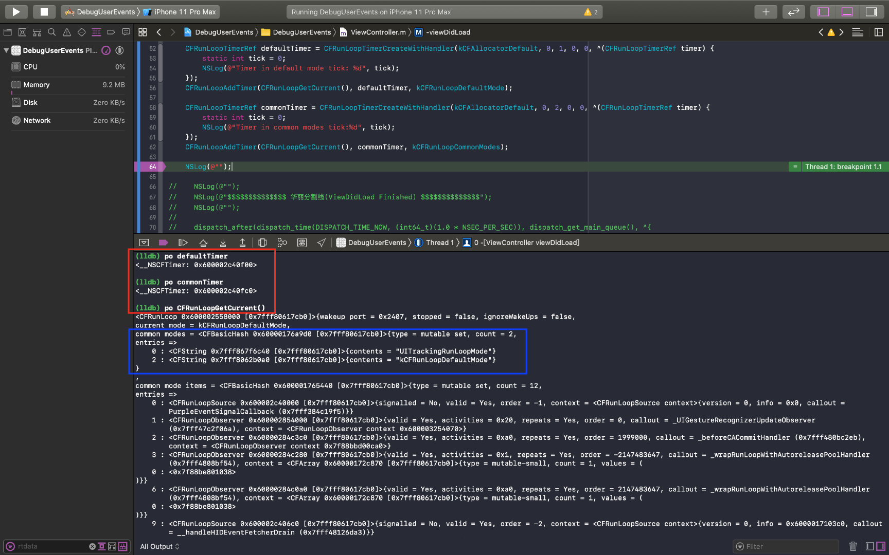Click the Thread 1 breakpoint 1.1 annotation

[843, 166]
